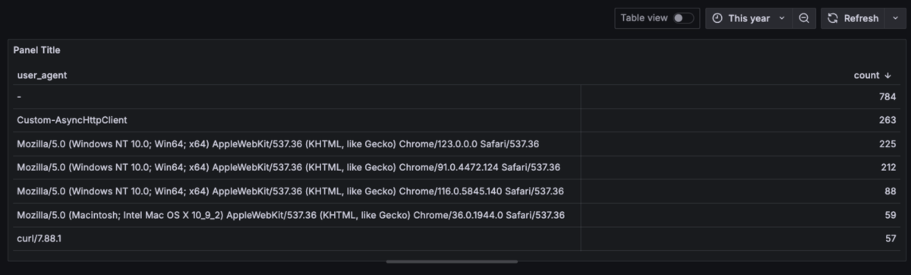Open the This year time range picker

(x=749, y=18)
